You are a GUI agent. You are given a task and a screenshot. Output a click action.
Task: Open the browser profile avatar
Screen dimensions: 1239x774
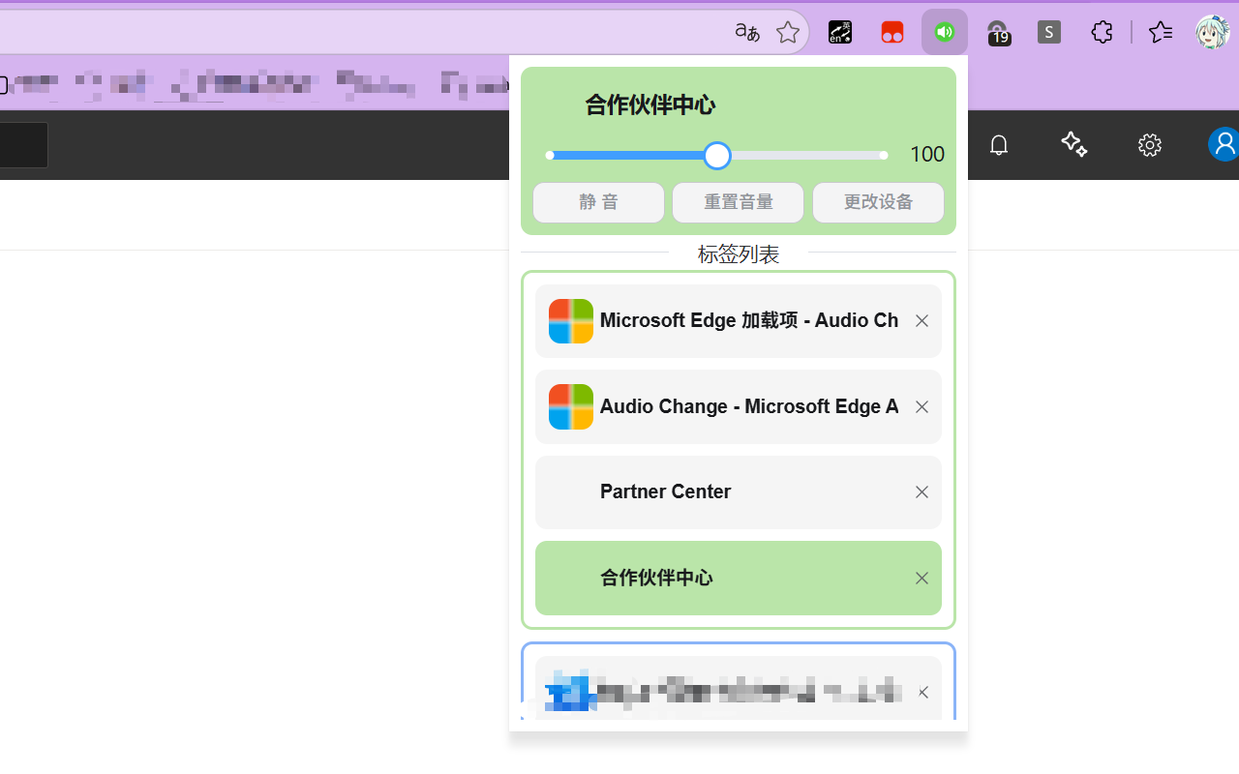pyautogui.click(x=1212, y=32)
